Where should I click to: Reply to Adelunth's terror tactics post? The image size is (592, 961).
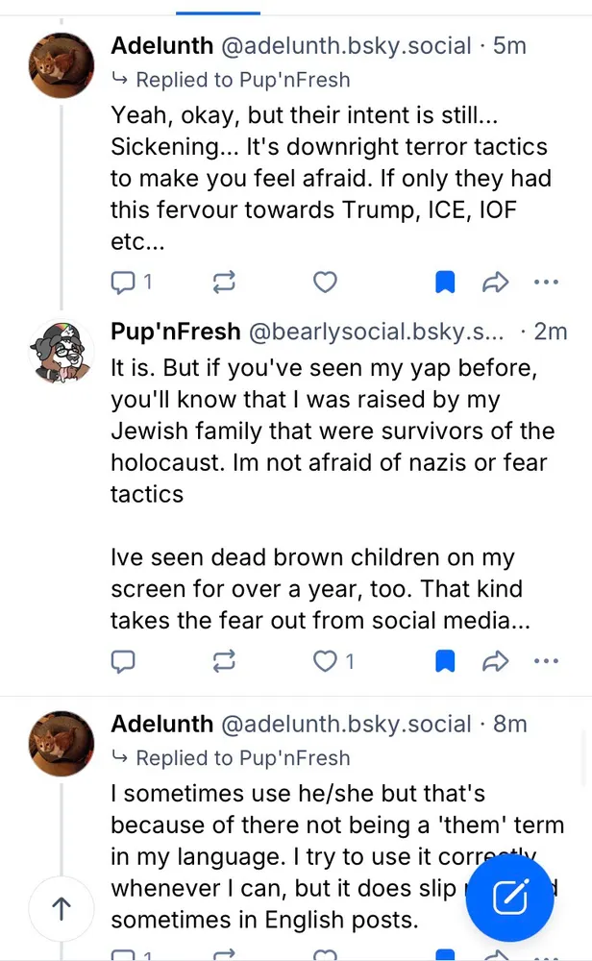point(125,282)
